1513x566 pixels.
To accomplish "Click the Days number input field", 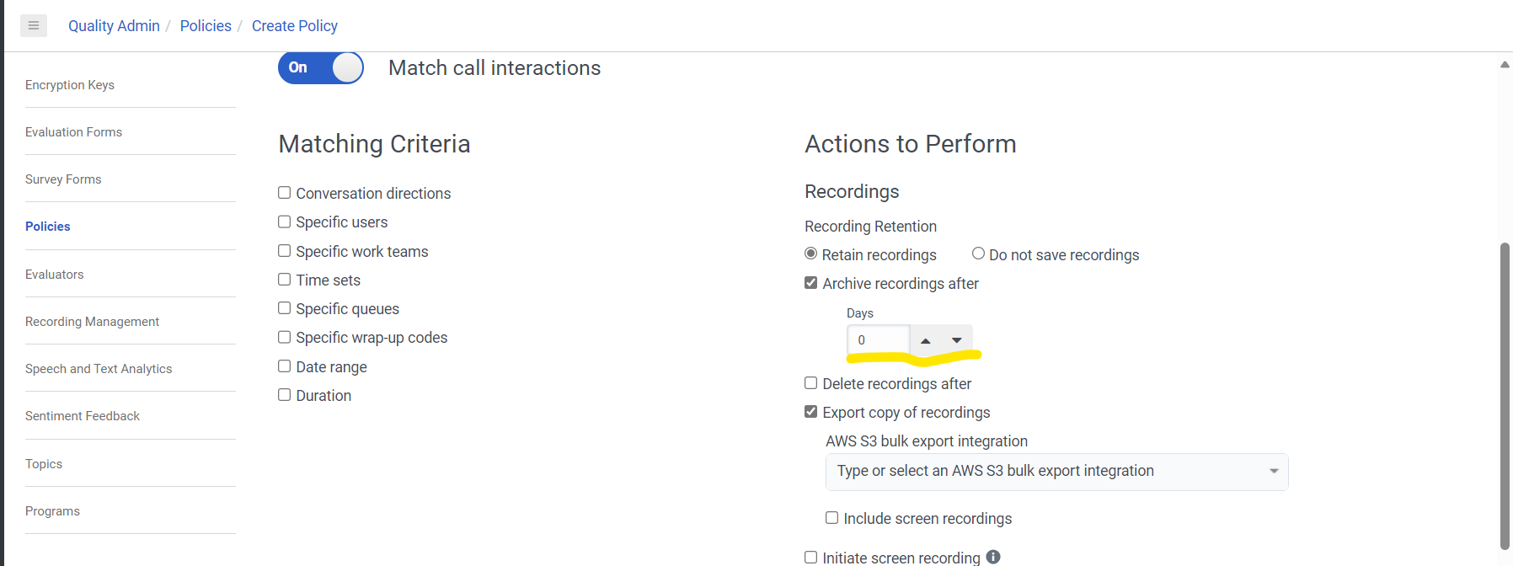I will [878, 340].
